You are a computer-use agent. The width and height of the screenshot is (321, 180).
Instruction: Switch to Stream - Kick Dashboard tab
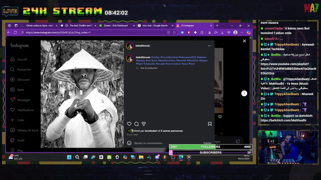pos(117,25)
